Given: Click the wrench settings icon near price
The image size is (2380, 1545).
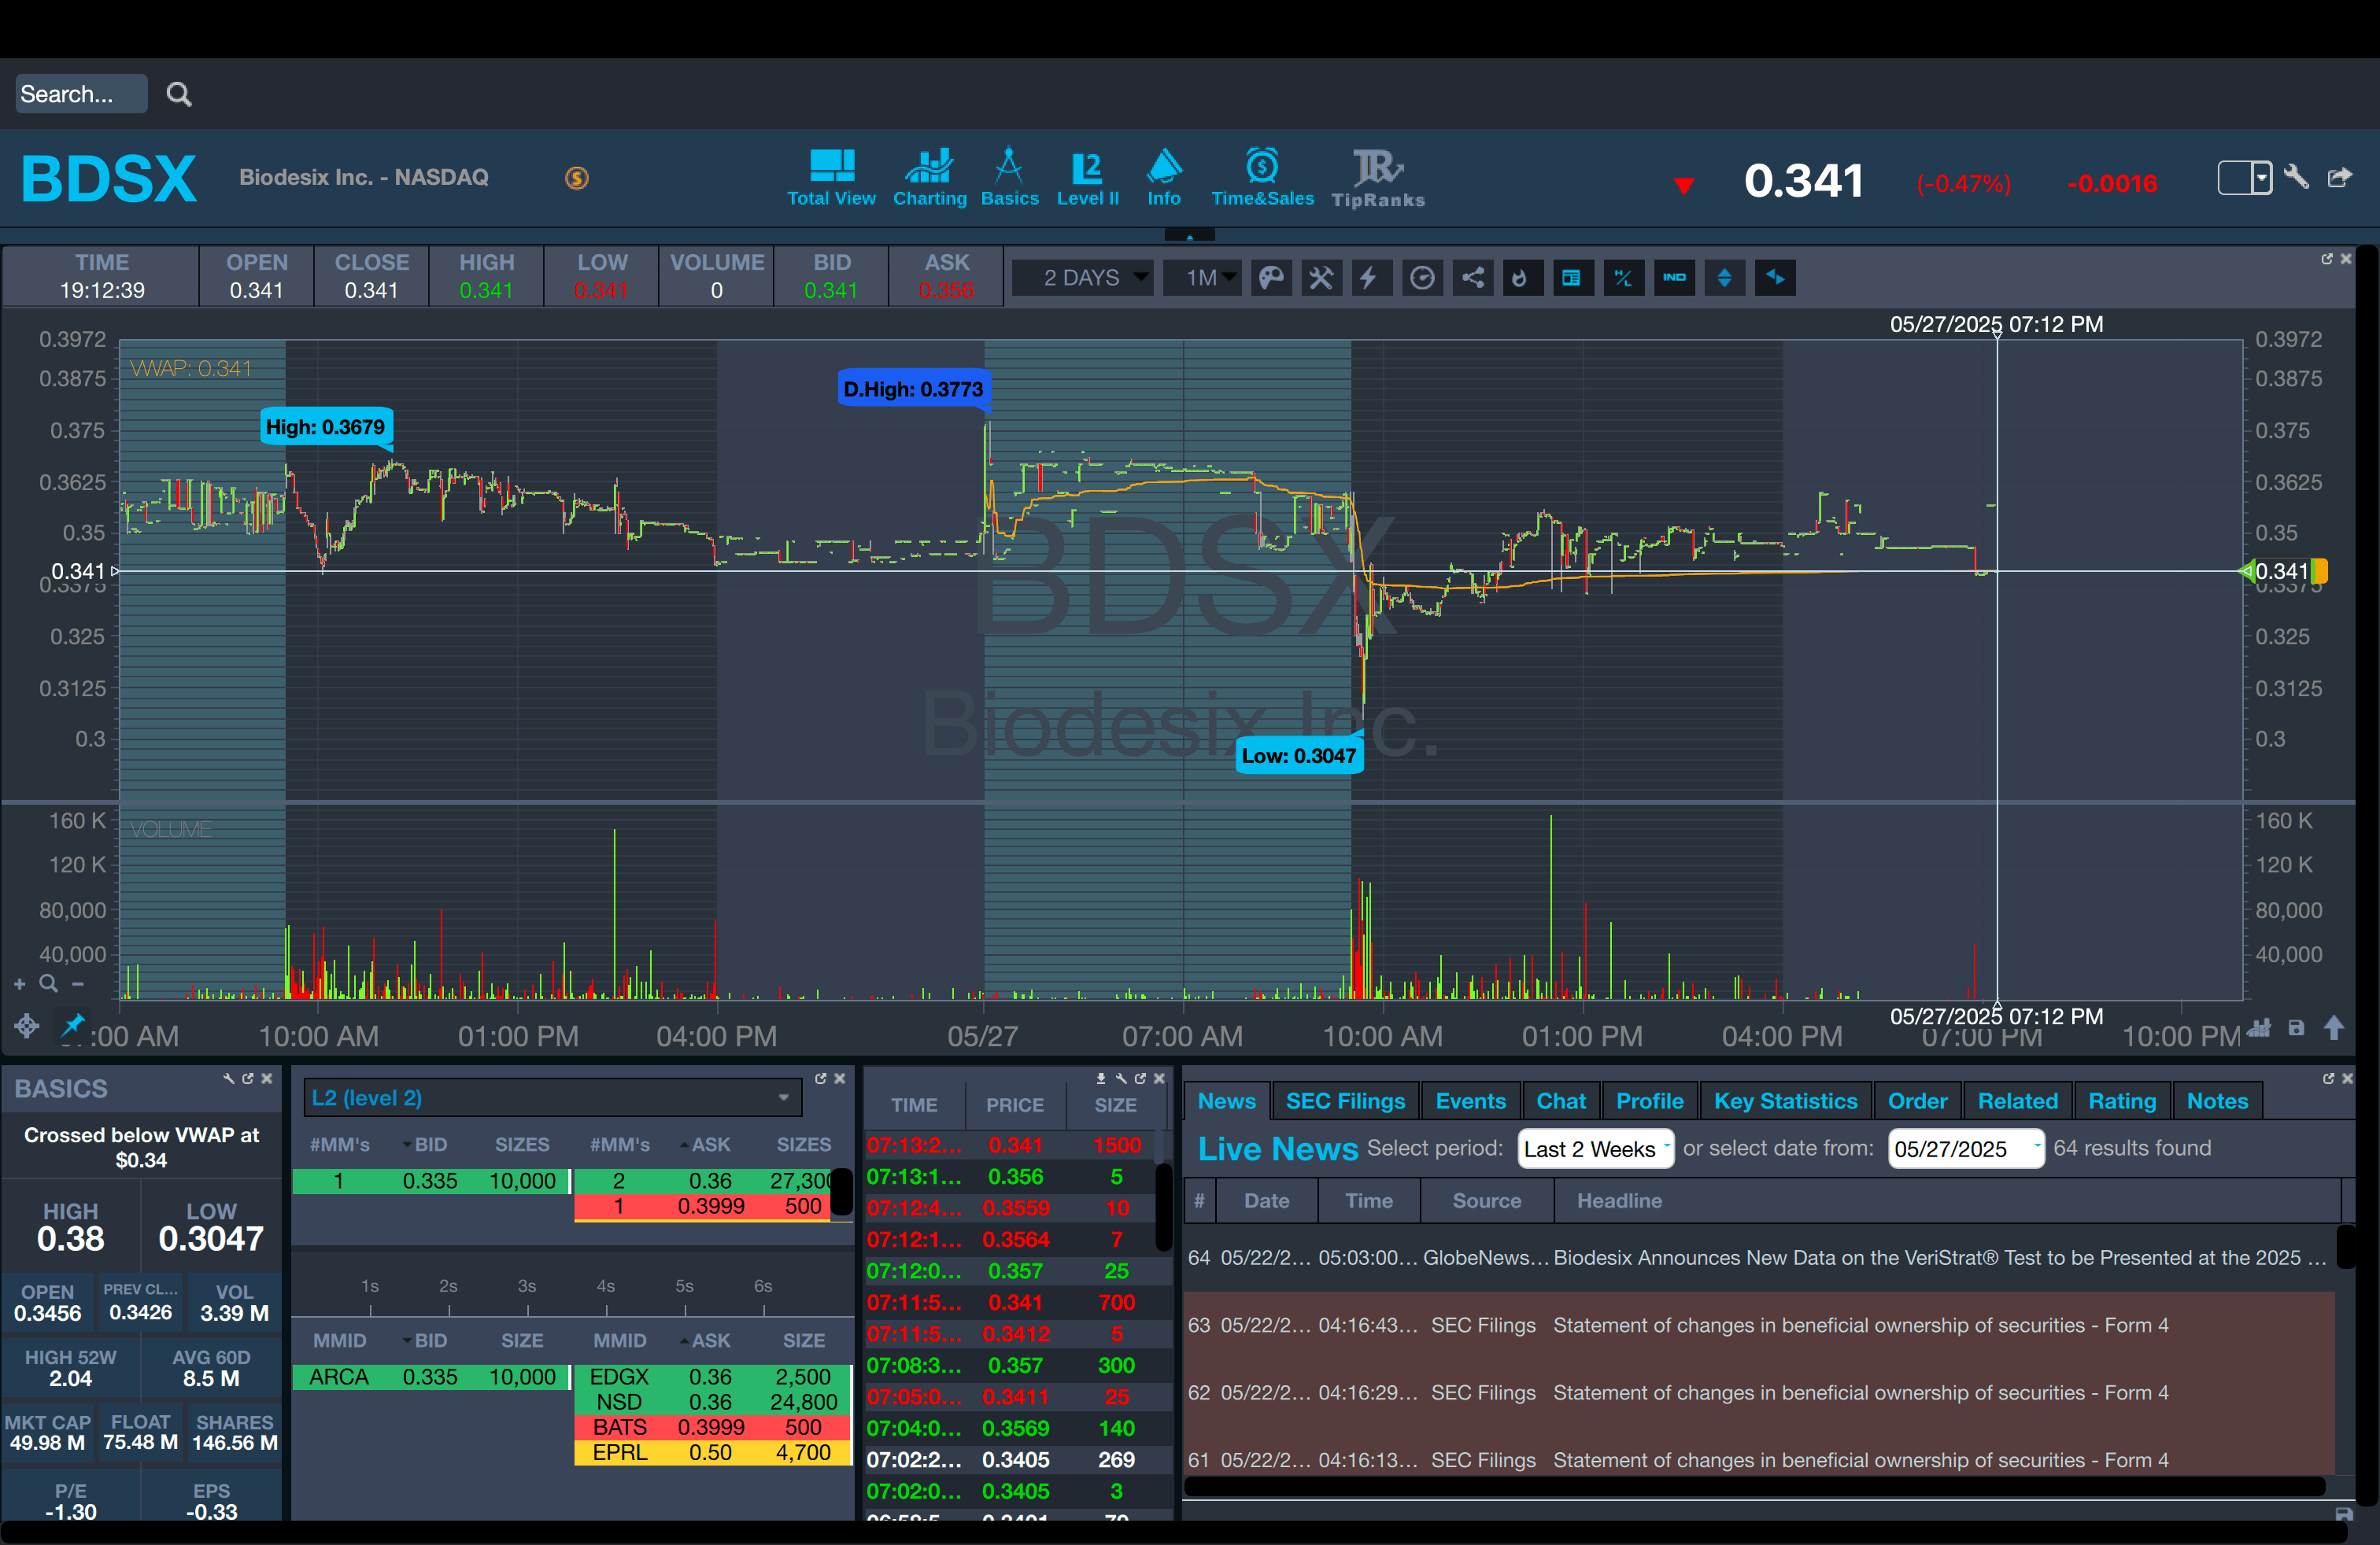Looking at the screenshot, I should 2296,178.
